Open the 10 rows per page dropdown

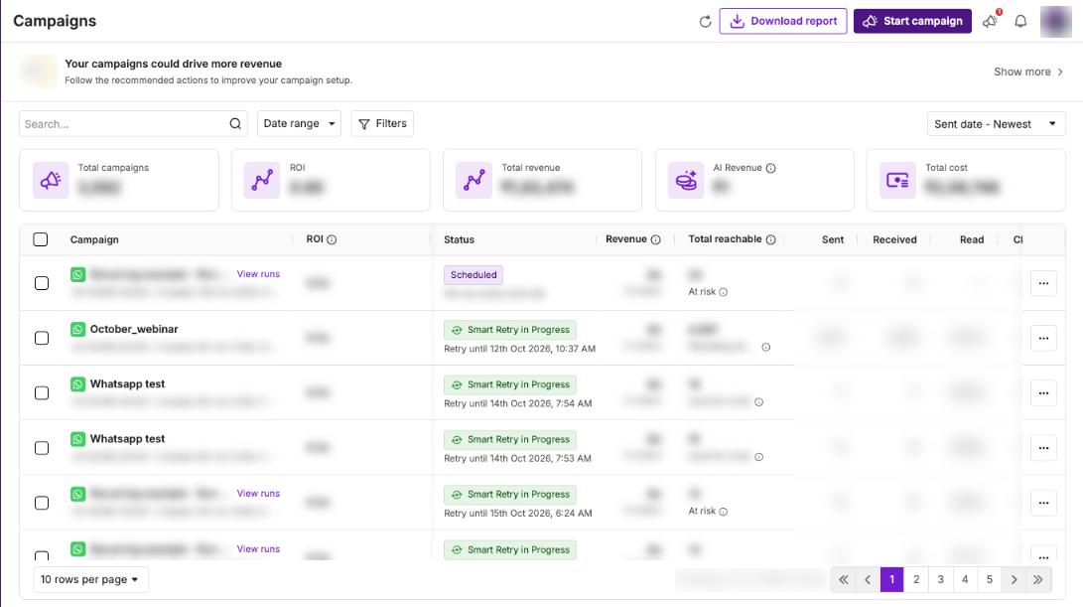90,579
